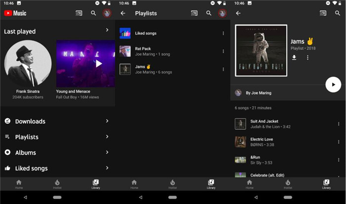
Task: Tap the search icon on the YouTube Music home screen
Action: (x=93, y=13)
